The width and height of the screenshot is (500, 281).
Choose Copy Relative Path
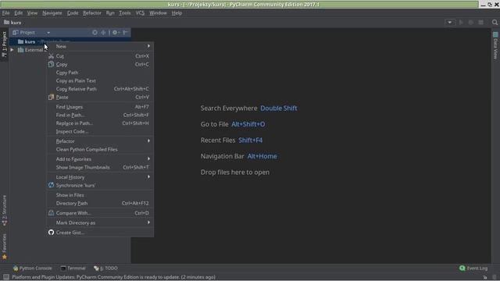coord(100,89)
